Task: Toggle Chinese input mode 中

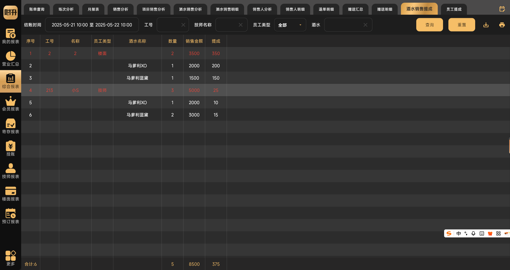Action: pyautogui.click(x=459, y=233)
